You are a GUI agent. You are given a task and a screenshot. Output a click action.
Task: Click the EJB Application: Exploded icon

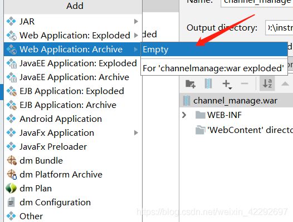click(x=11, y=91)
